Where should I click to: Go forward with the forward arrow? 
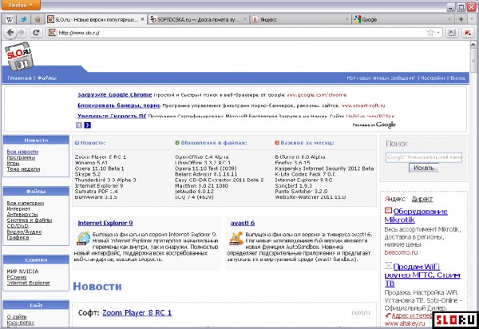point(22,33)
